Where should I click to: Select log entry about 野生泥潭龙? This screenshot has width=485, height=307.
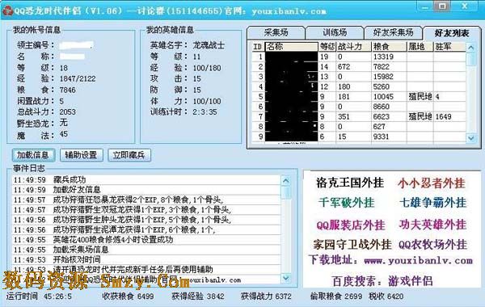(146, 229)
